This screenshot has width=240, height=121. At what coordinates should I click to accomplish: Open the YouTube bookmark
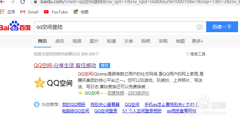[x=56, y=12]
